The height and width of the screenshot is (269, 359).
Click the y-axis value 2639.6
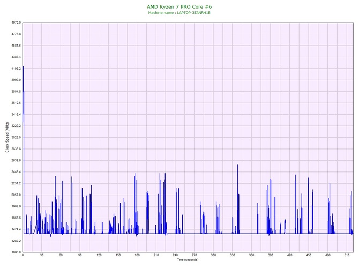pos(16,160)
